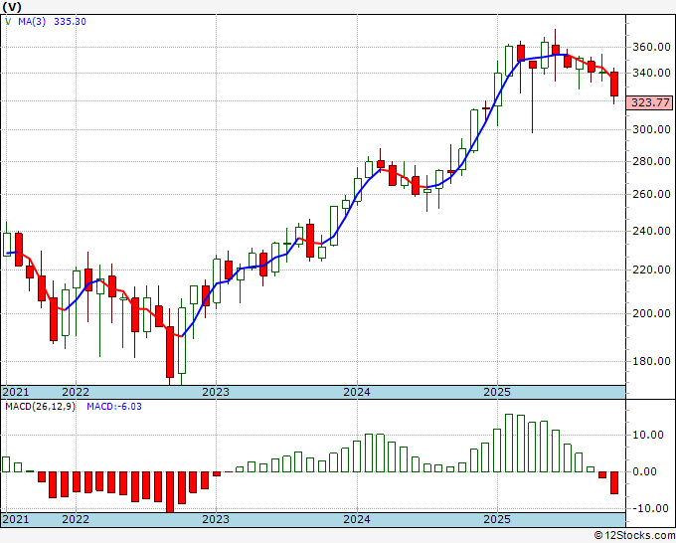Image resolution: width=676 pixels, height=543 pixels.
Task: Select the current price tag 323.77
Action: [x=650, y=102]
